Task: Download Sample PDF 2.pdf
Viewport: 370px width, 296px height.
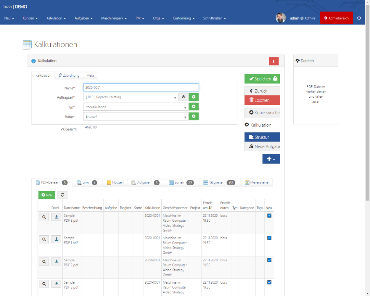Action: coord(57,261)
